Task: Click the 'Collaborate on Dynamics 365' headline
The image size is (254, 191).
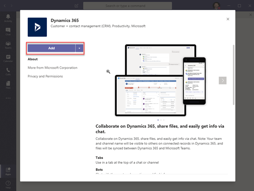Action: pos(160,129)
